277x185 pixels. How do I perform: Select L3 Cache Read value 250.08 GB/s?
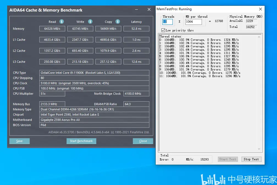point(52,62)
